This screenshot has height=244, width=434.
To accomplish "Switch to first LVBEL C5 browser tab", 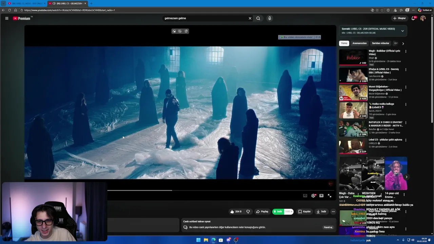I will [x=26, y=3].
